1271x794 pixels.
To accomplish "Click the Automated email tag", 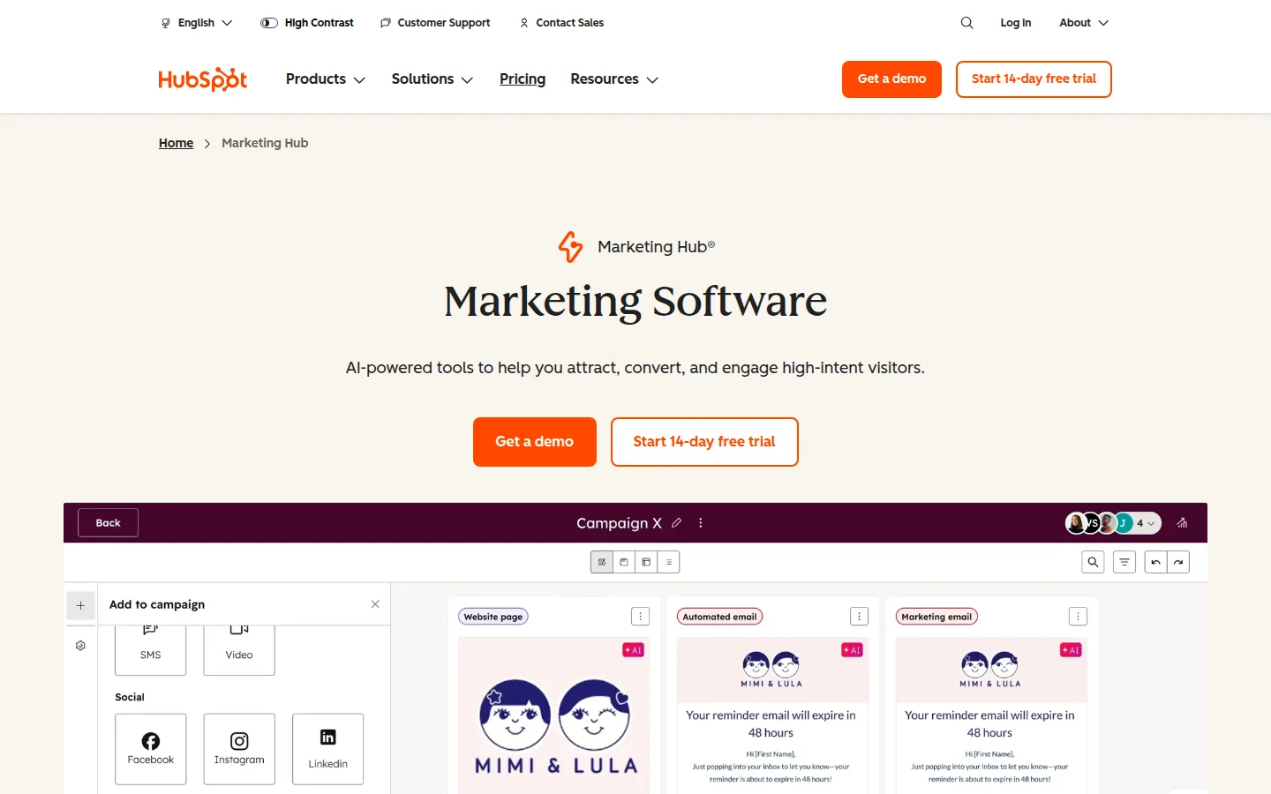I will point(719,617).
